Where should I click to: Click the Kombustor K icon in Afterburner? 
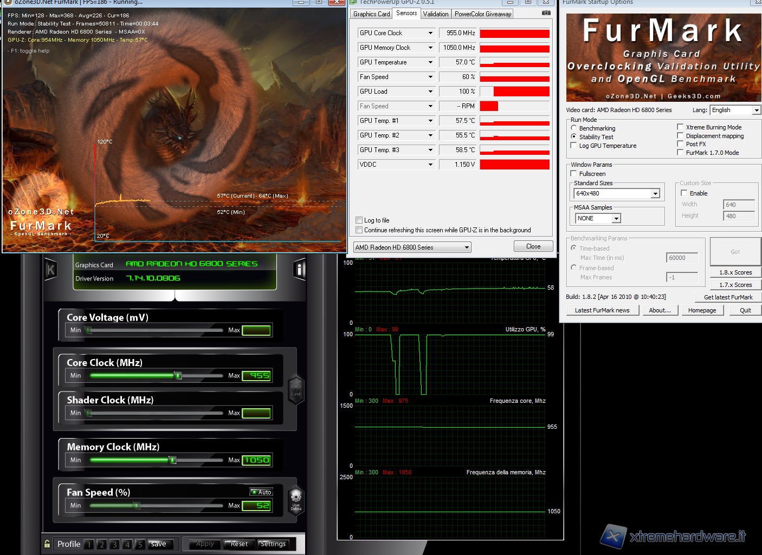click(50, 269)
